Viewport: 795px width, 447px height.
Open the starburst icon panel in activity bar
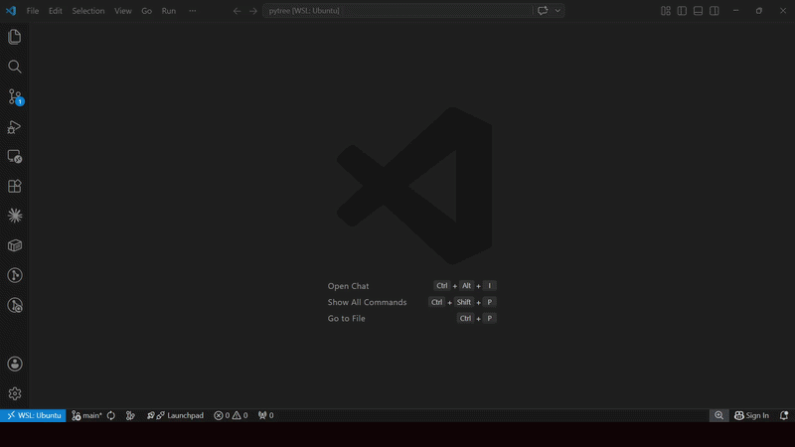[x=14, y=216]
